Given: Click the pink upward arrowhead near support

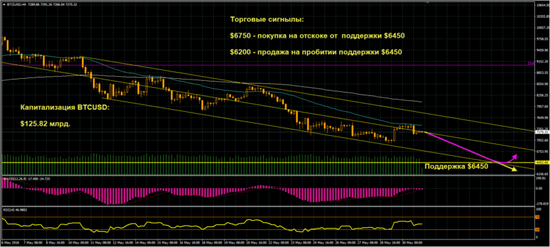Looking at the screenshot, I should point(514,156).
